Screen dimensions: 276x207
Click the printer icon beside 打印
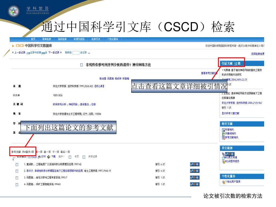pos(39,157)
